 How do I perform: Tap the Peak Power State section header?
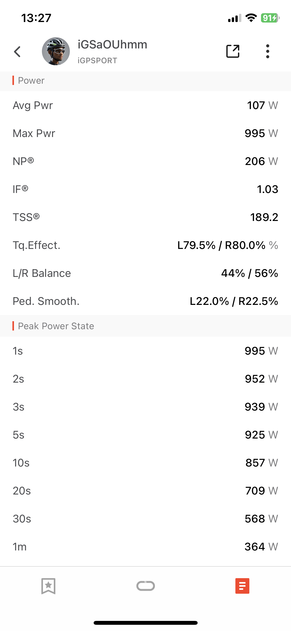pyautogui.click(x=145, y=326)
